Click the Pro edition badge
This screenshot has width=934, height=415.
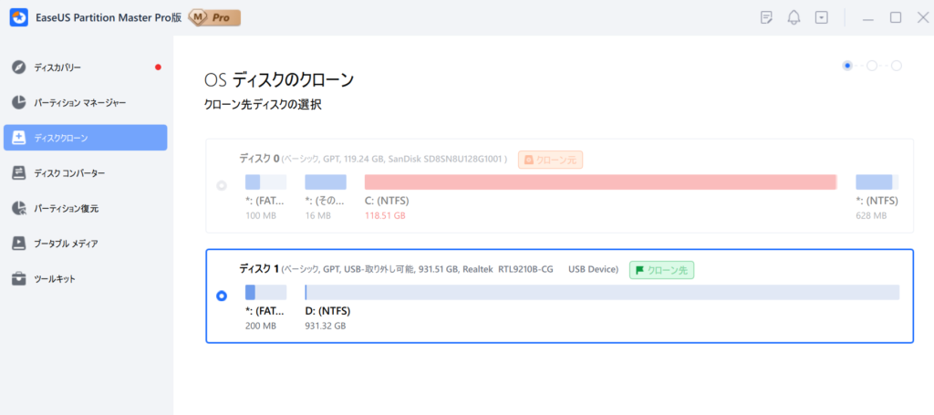(214, 17)
